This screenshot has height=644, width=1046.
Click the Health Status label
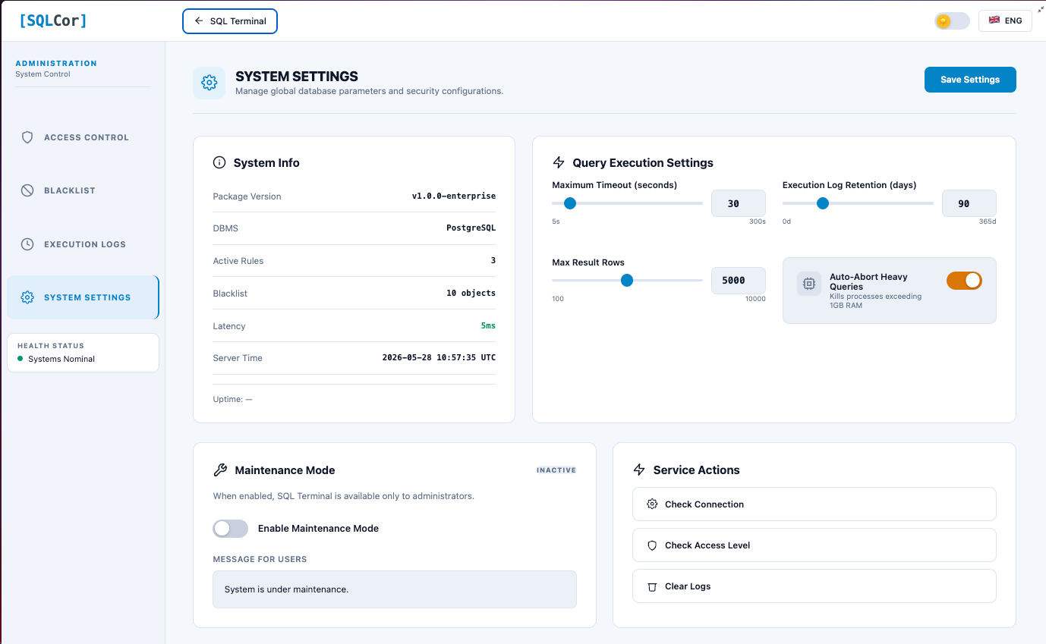point(51,346)
